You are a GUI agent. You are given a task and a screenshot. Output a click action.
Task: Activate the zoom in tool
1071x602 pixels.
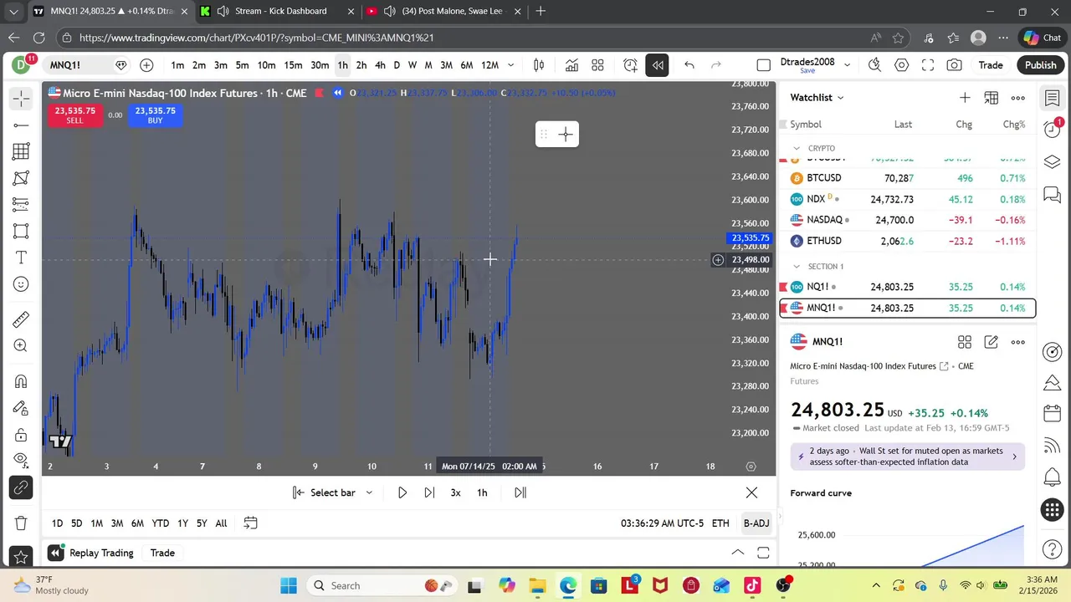pos(21,346)
